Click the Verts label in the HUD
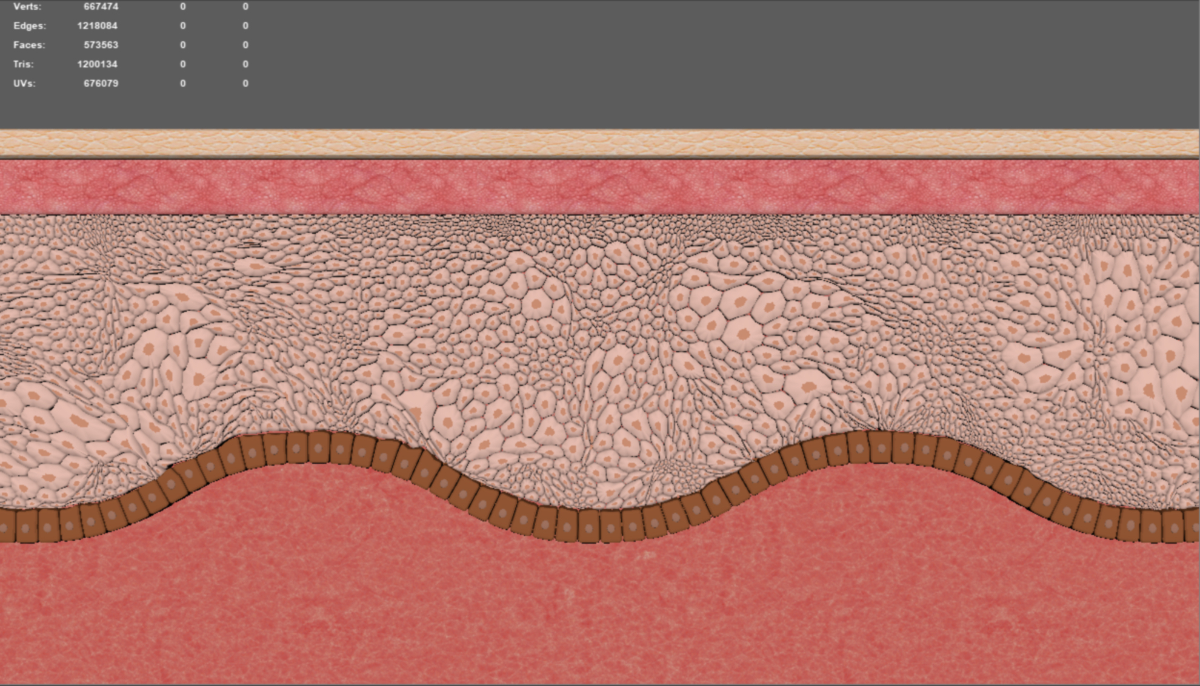Viewport: 1200px width, 686px height. [27, 7]
